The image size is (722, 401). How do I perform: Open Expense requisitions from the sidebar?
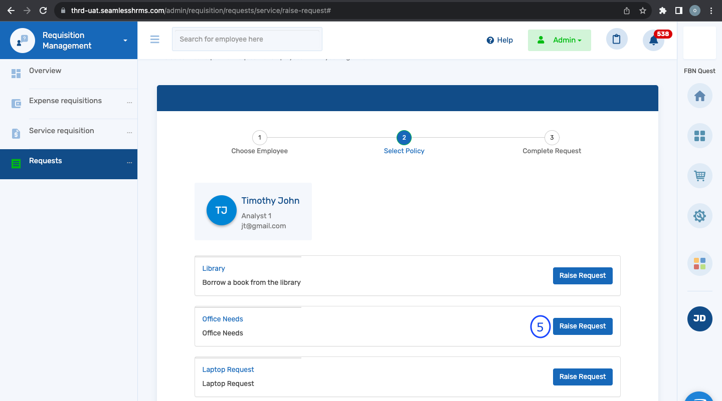point(64,100)
